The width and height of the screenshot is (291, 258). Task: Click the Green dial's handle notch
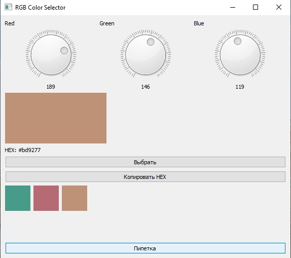click(151, 42)
